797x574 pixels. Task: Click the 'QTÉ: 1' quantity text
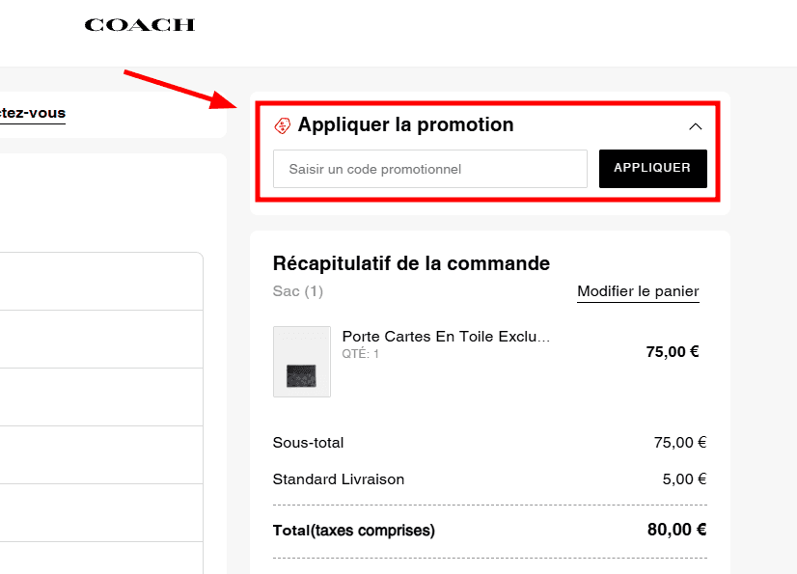(361, 354)
